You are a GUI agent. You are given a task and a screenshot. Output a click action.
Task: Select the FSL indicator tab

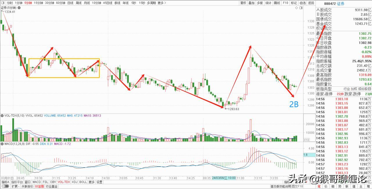pyautogui.click(x=45, y=182)
